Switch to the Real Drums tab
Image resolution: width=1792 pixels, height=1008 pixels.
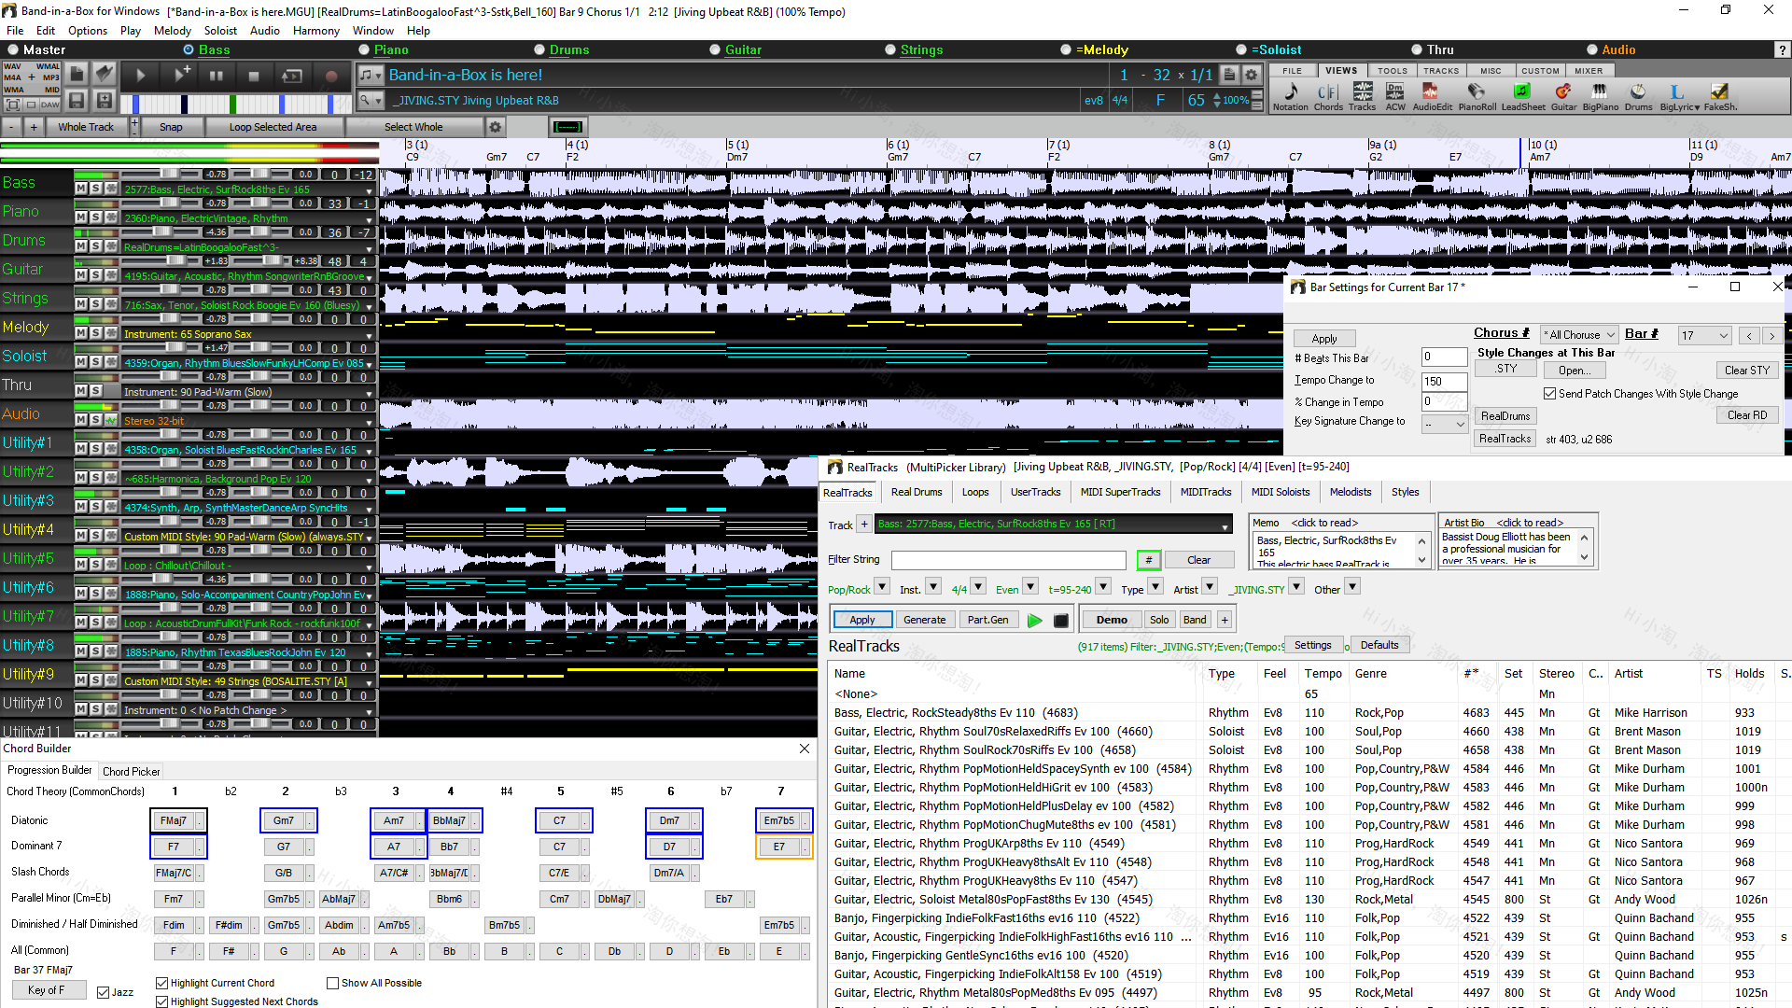tap(916, 492)
